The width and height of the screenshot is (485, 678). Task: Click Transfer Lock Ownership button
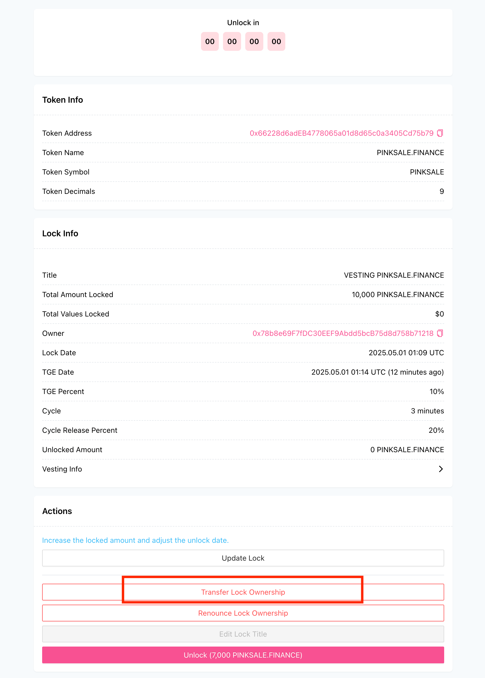(243, 592)
